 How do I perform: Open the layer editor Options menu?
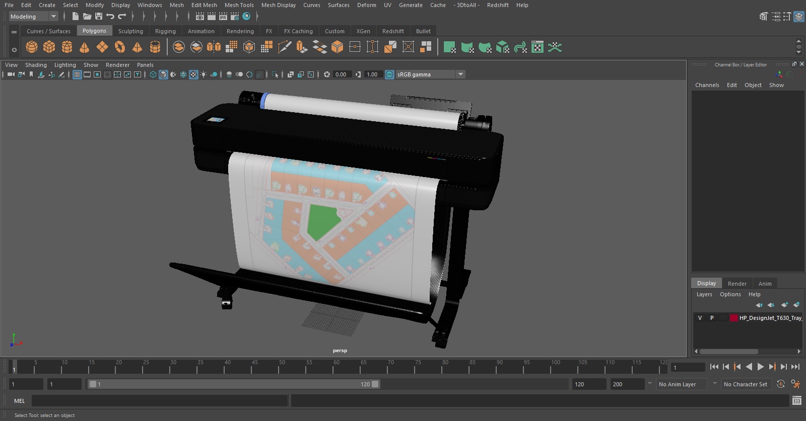[730, 294]
